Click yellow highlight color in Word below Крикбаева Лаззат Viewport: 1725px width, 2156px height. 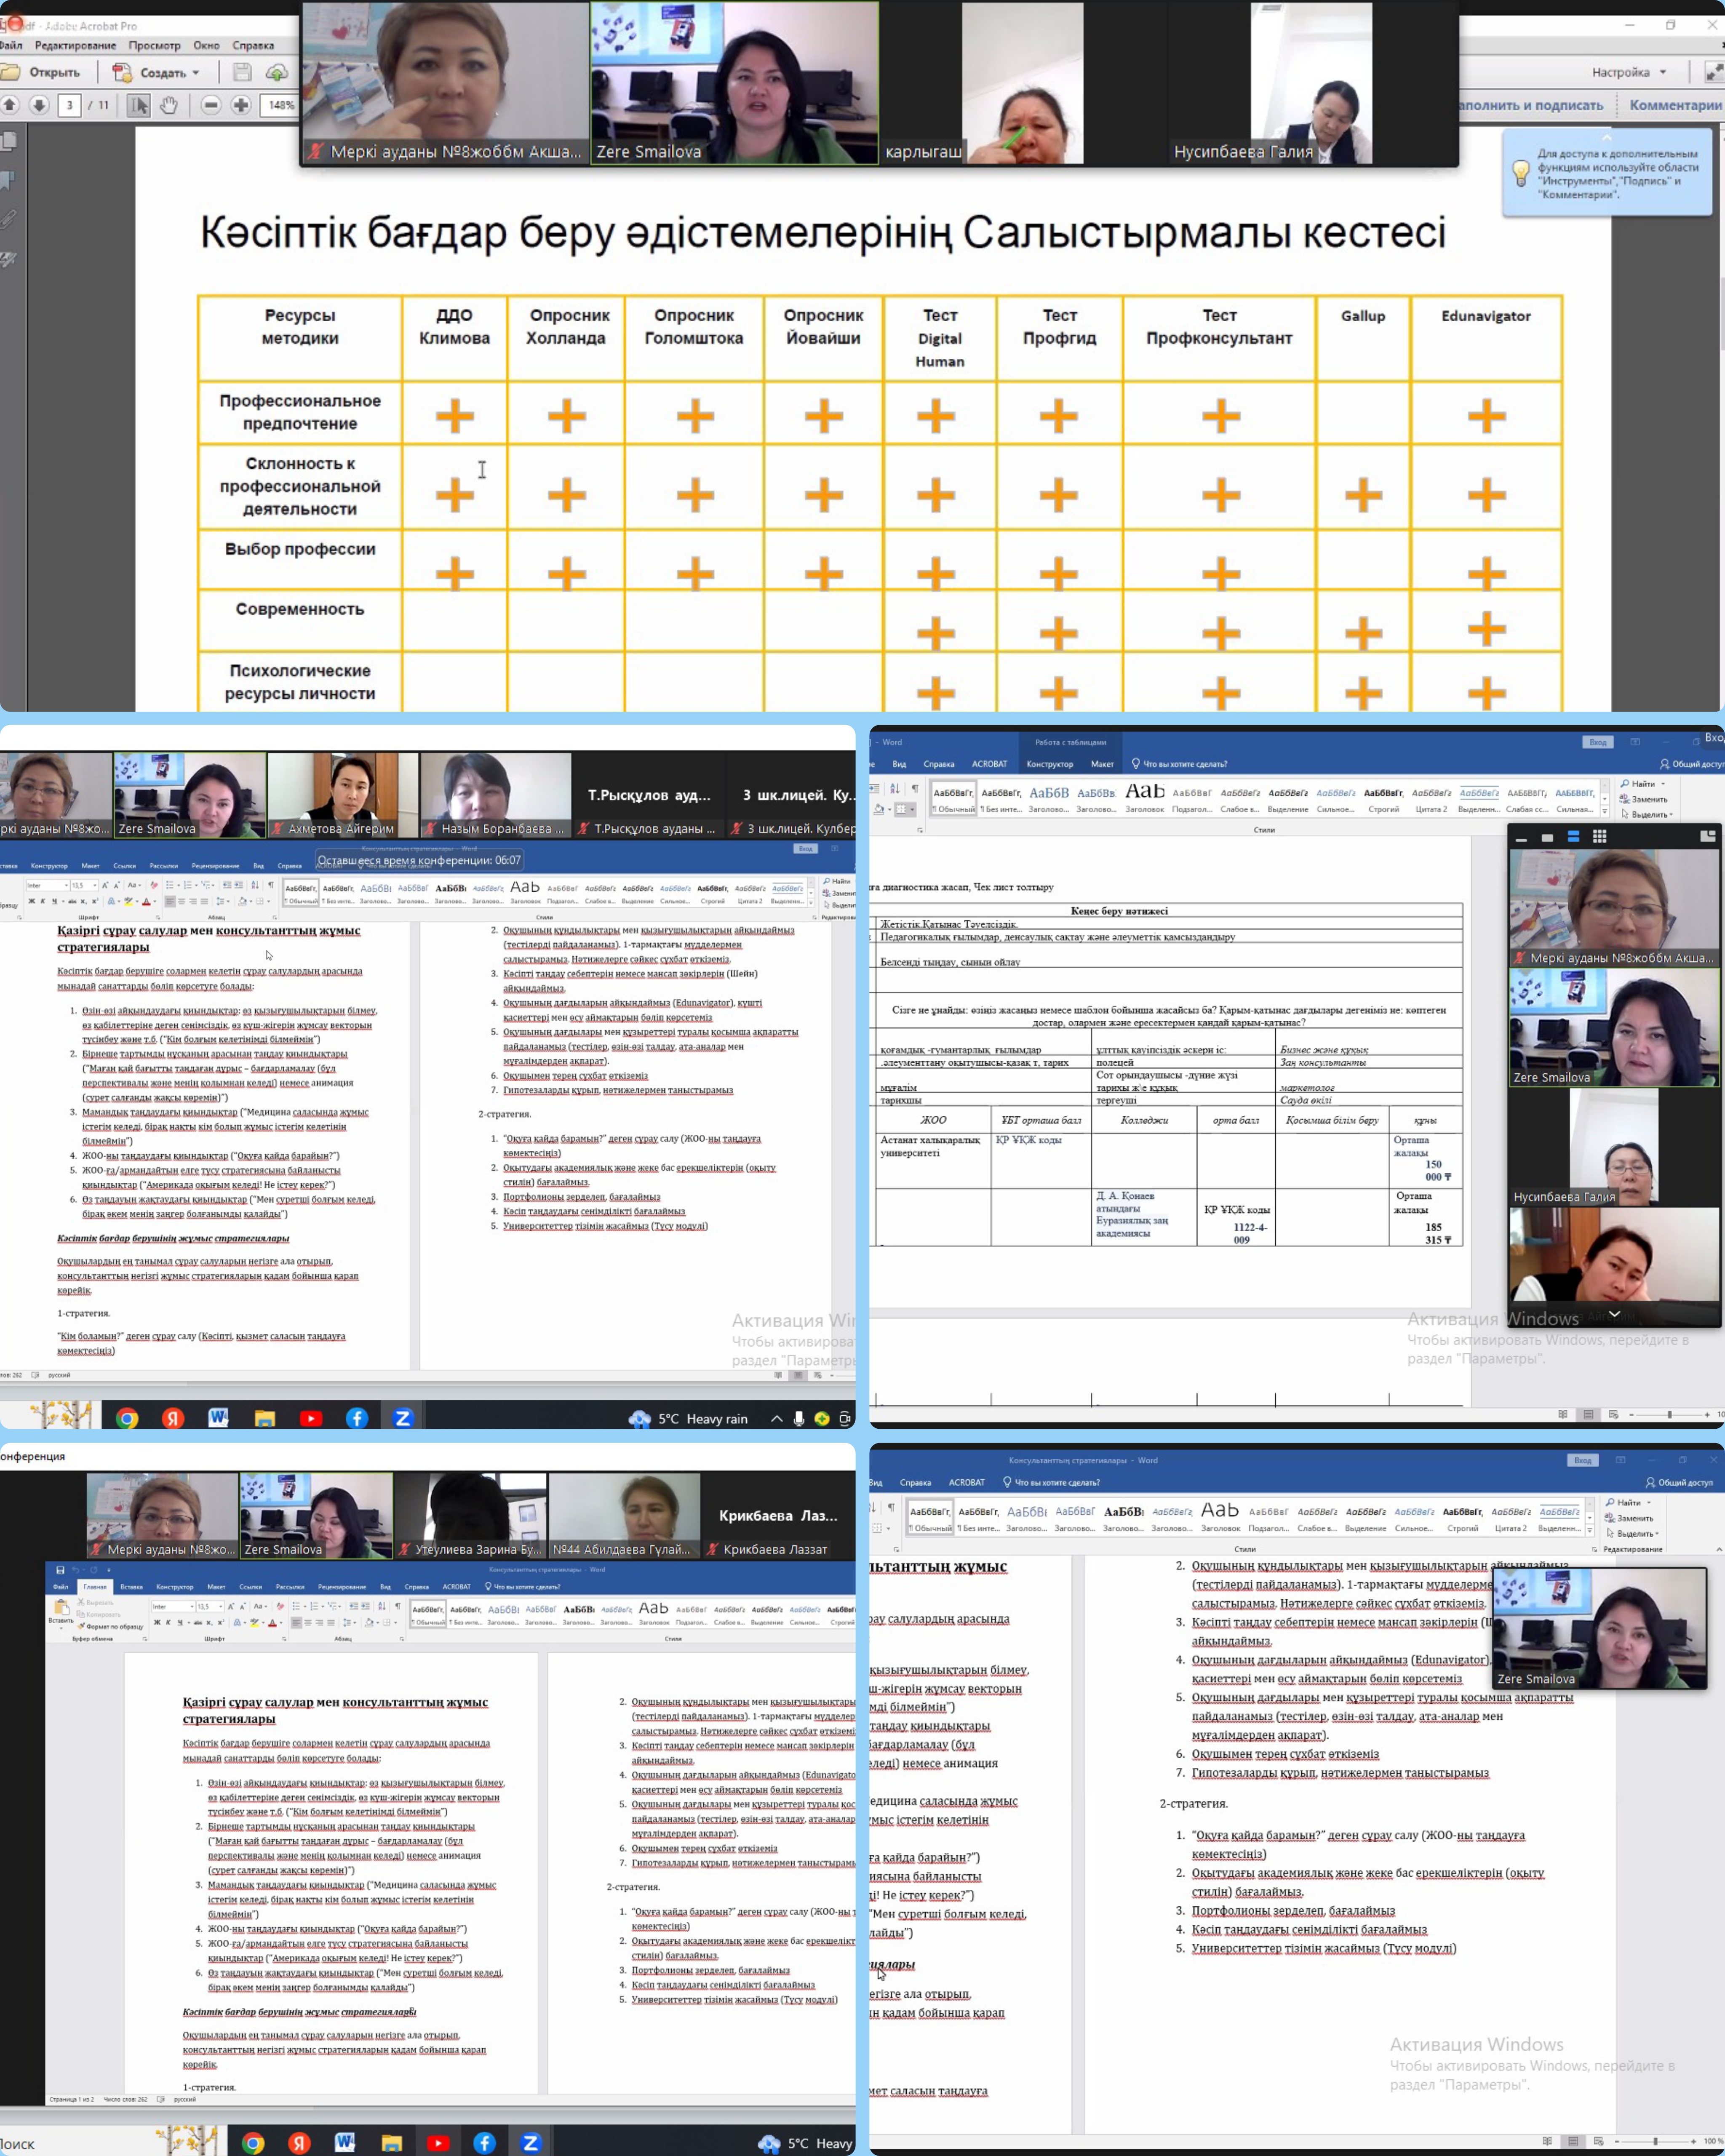click(x=254, y=1623)
